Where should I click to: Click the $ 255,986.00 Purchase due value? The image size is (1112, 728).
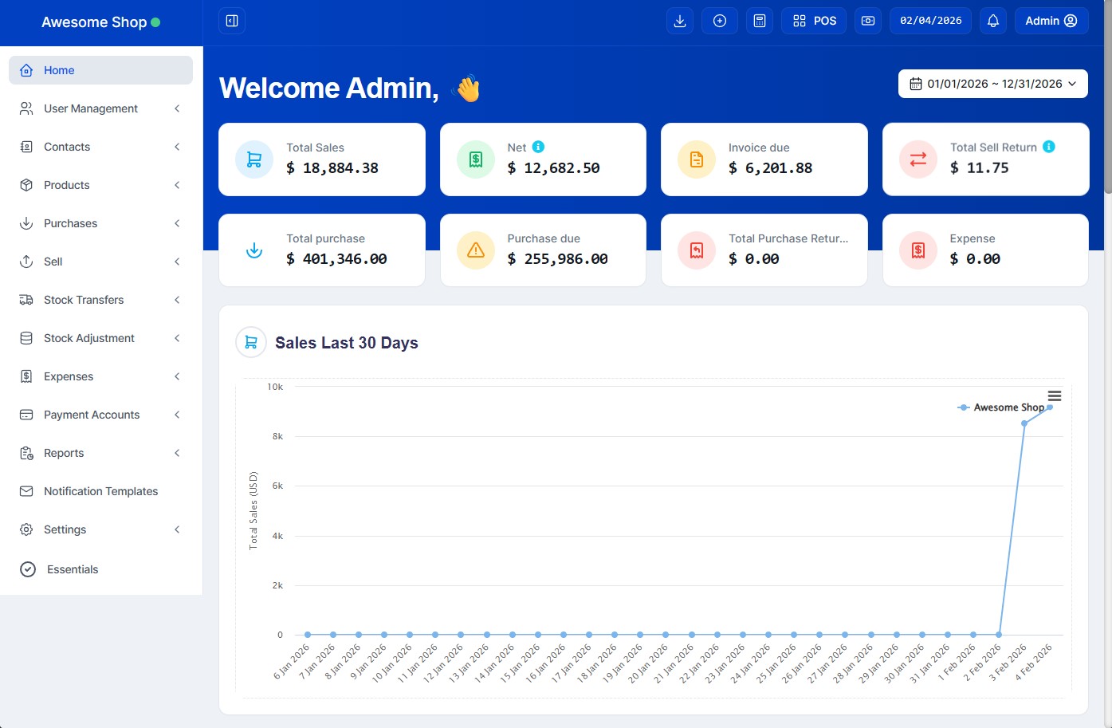coord(558,259)
